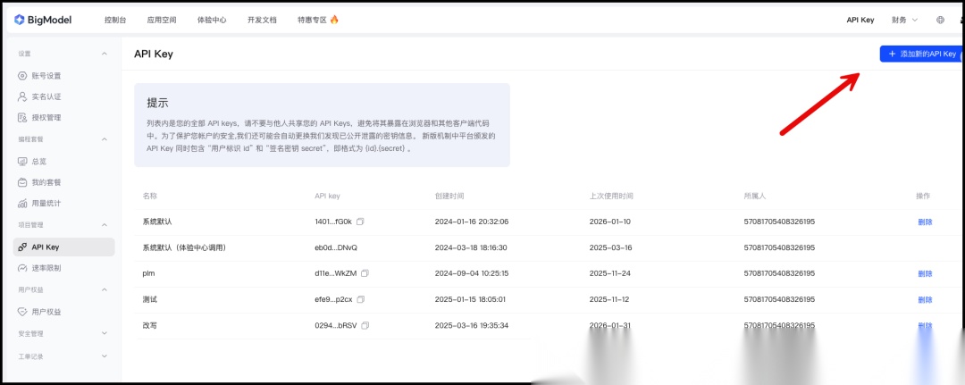Screen dimensions: 965x385
Task: Open 实名认证 in the sidebar
Action: pyautogui.click(x=46, y=96)
